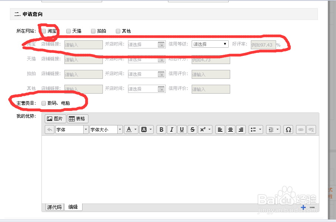Viewport: 336px width, 222px height.
Task: Apply bold formatting
Action: tap(161, 129)
